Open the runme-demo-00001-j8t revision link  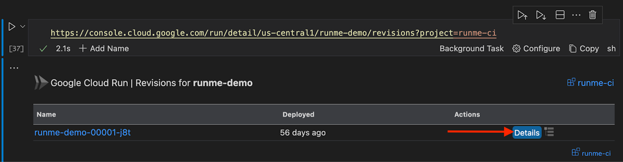83,133
